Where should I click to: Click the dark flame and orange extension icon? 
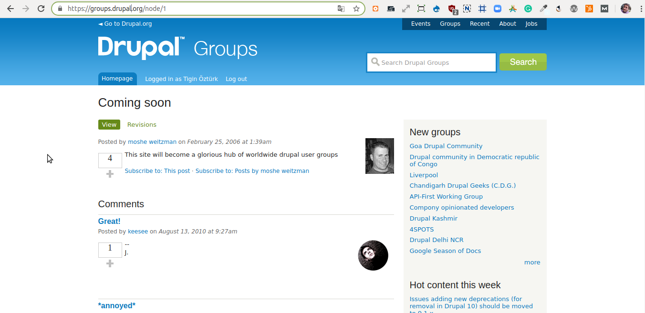[x=559, y=9]
